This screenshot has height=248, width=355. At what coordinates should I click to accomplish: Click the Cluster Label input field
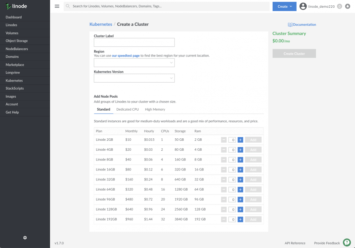coord(134,42)
